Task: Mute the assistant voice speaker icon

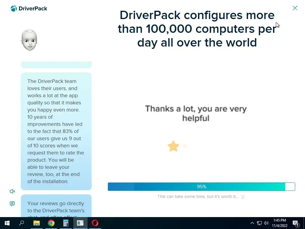Action: [12, 191]
